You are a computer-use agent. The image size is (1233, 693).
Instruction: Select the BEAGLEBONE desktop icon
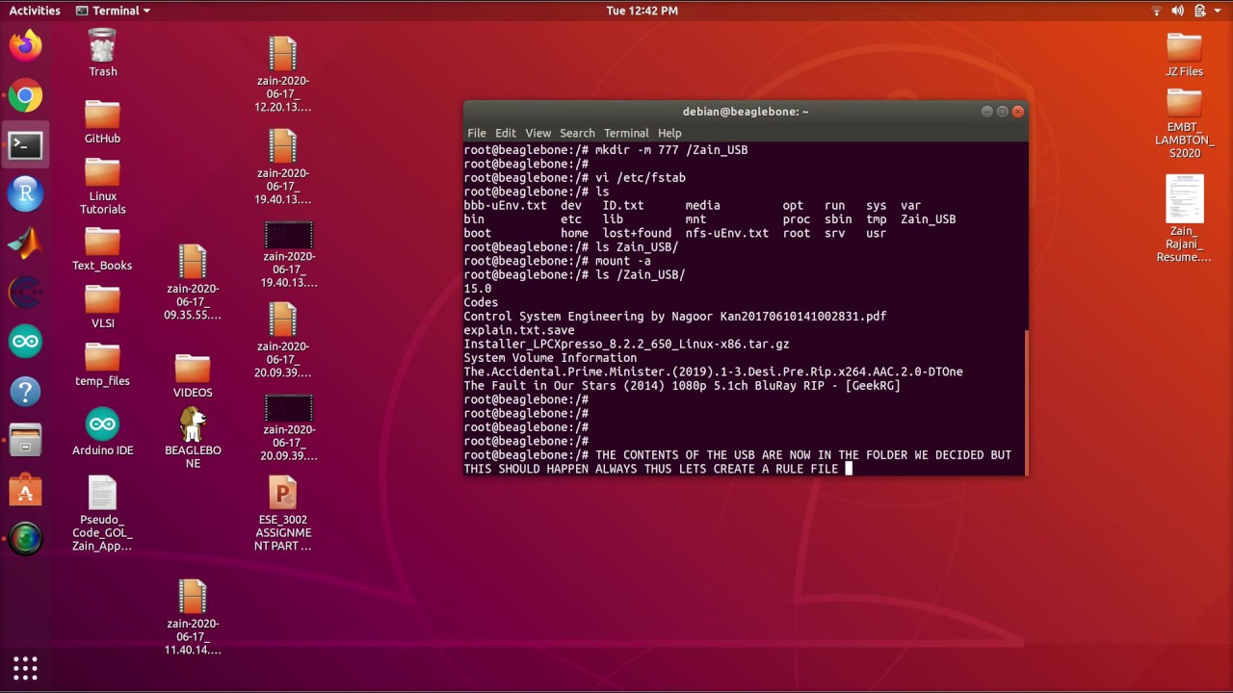(193, 438)
